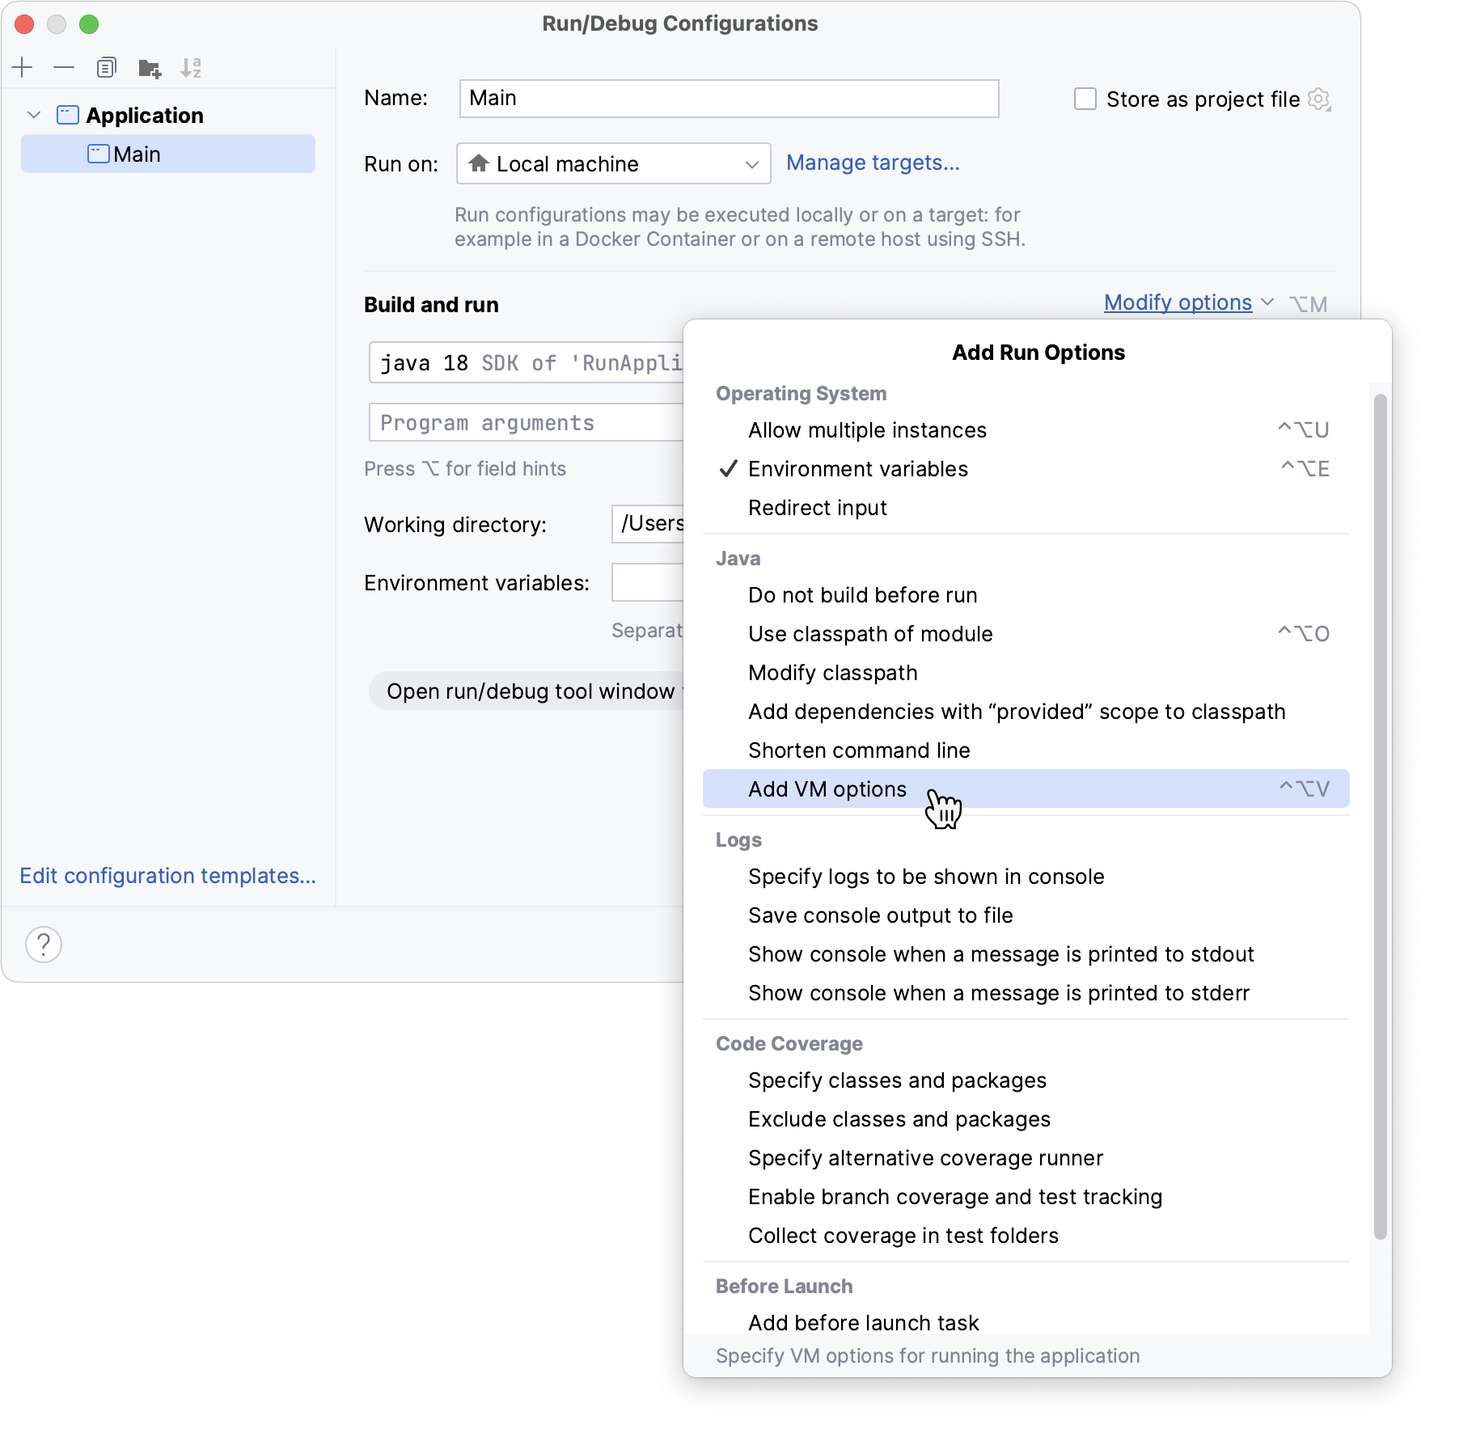Open the Run on Local machine dropdown
This screenshot has height=1429, width=1472.
[614, 164]
